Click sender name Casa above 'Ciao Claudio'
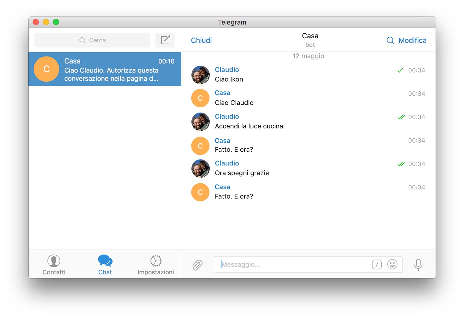The height and width of the screenshot is (319, 464). (x=222, y=93)
